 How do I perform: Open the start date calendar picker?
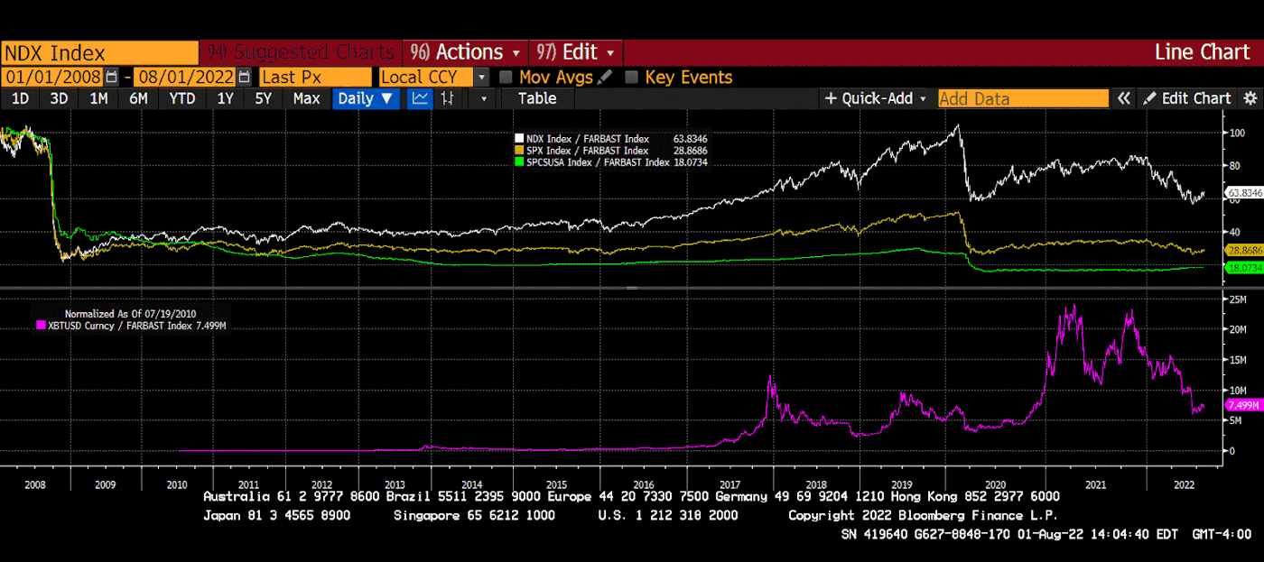pos(111,78)
